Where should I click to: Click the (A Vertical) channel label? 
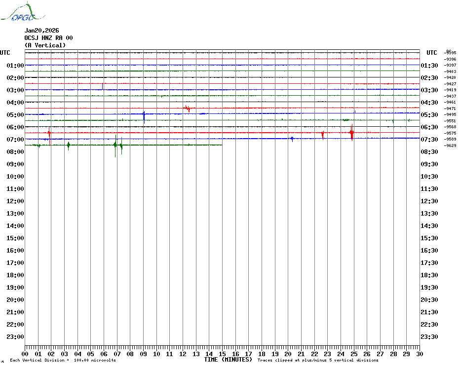point(44,45)
